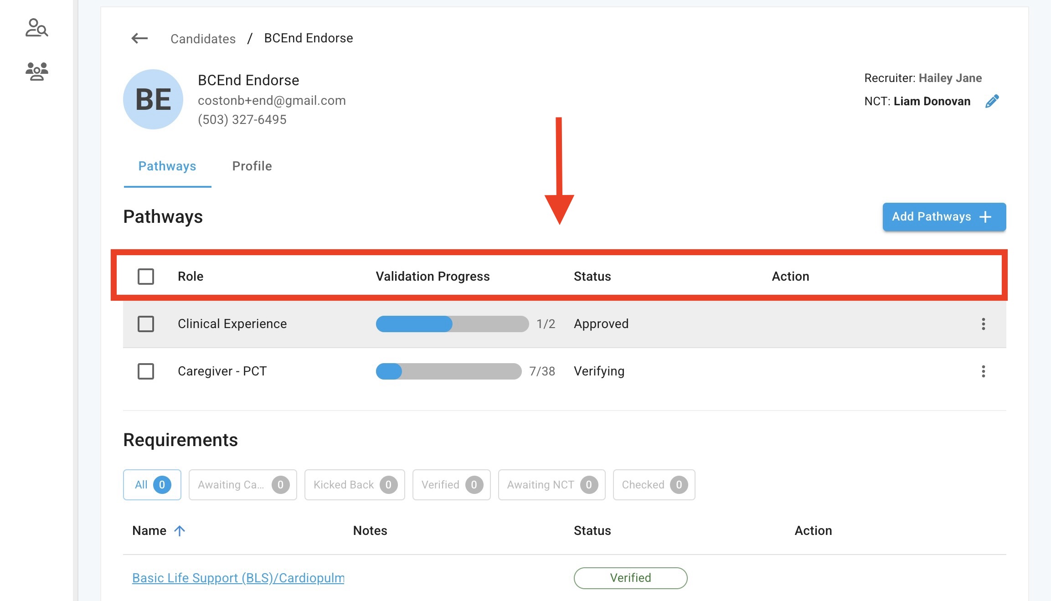
Task: Click Clinical Experience progress bar
Action: tap(452, 324)
